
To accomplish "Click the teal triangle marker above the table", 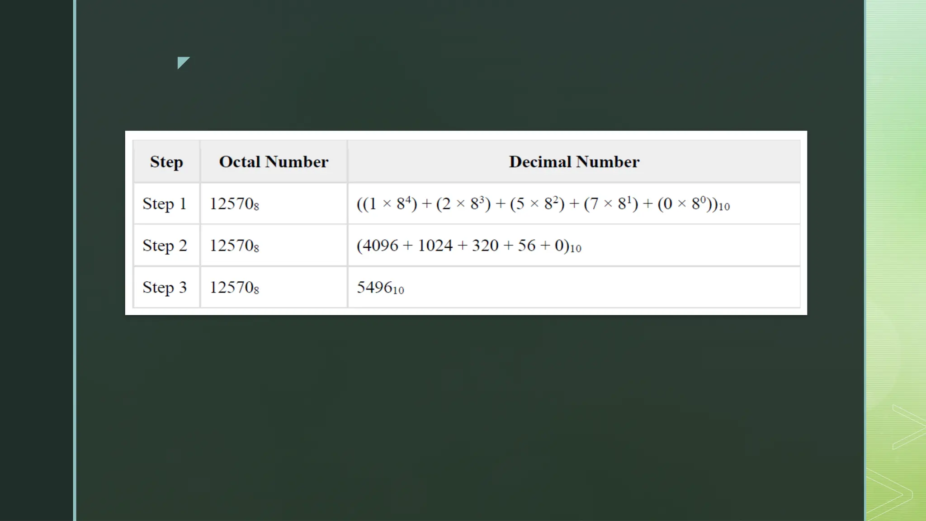I will [x=182, y=62].
